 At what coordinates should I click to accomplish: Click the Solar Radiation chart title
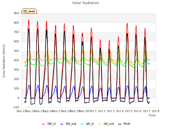point(86,3)
